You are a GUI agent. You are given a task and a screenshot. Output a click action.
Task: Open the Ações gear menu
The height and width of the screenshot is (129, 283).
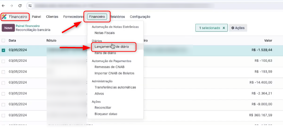pos(238,28)
